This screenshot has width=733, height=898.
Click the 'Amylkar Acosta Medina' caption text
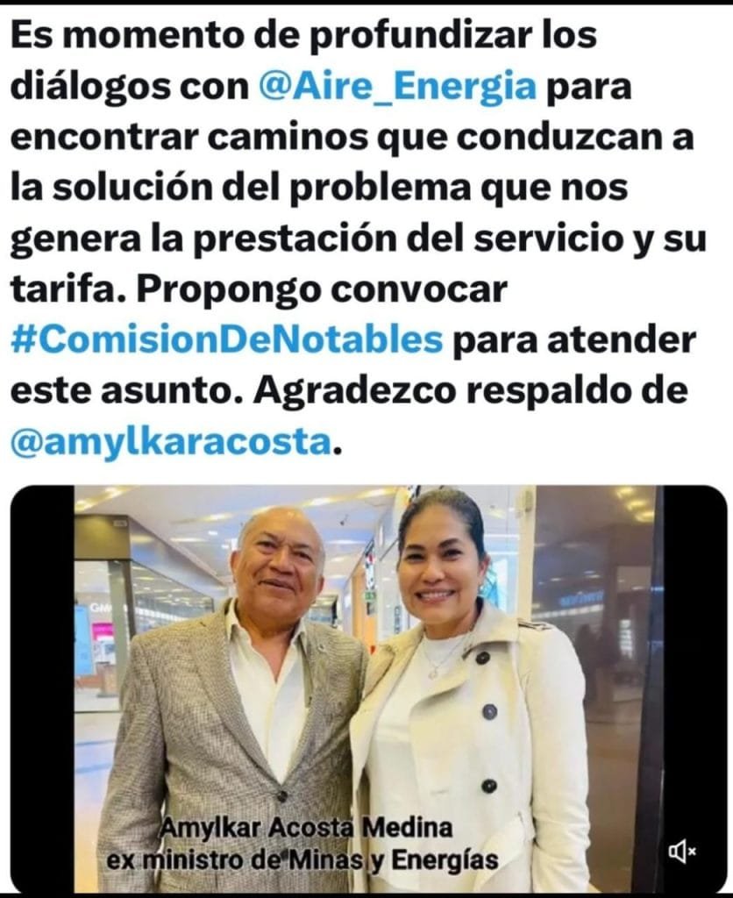pos(307,828)
